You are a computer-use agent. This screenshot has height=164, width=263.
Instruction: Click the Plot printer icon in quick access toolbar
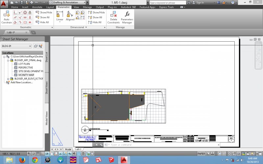tap(31, 2)
